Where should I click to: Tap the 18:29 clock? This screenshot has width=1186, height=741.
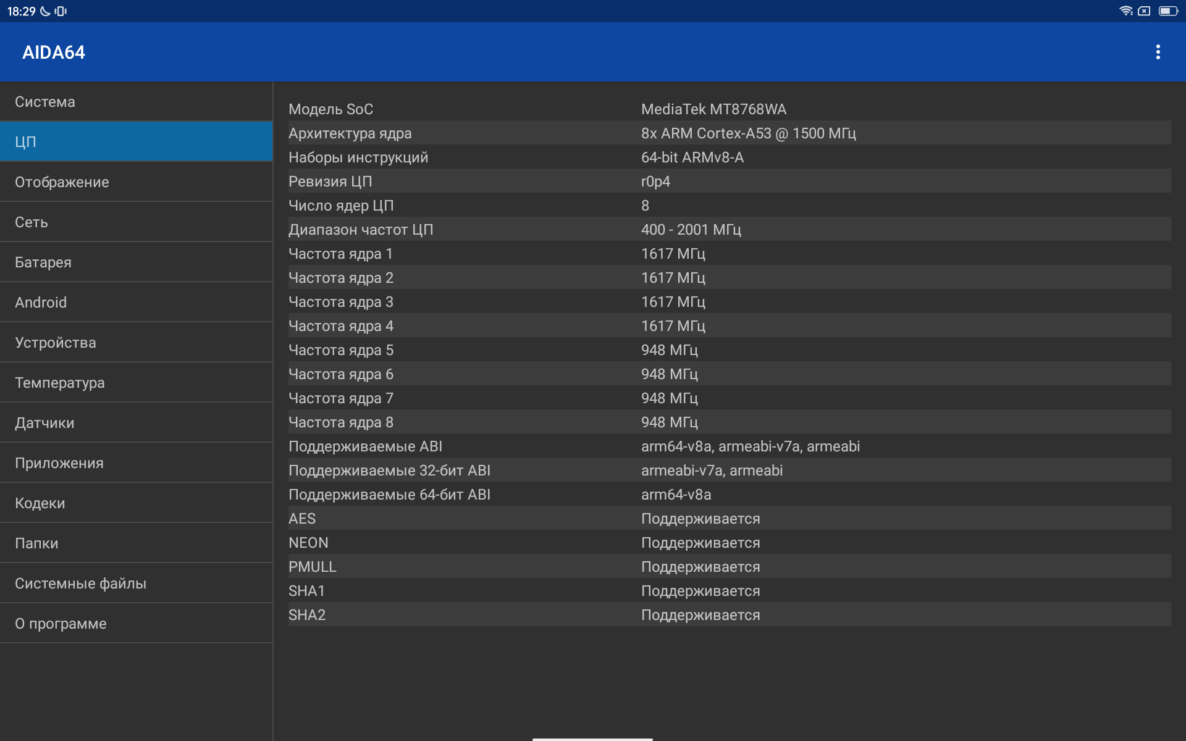[x=21, y=11]
